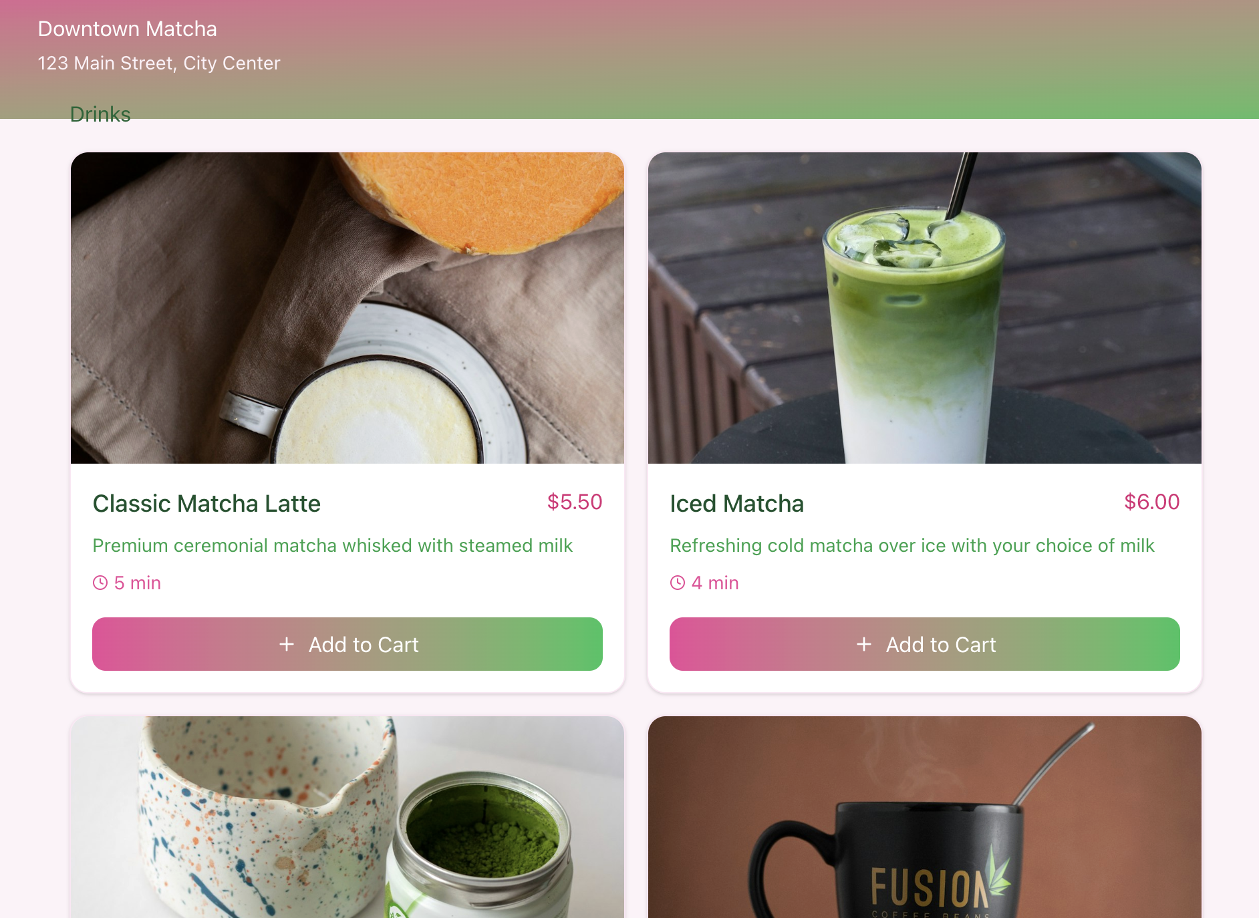Click the 123 Main Street address

(159, 63)
